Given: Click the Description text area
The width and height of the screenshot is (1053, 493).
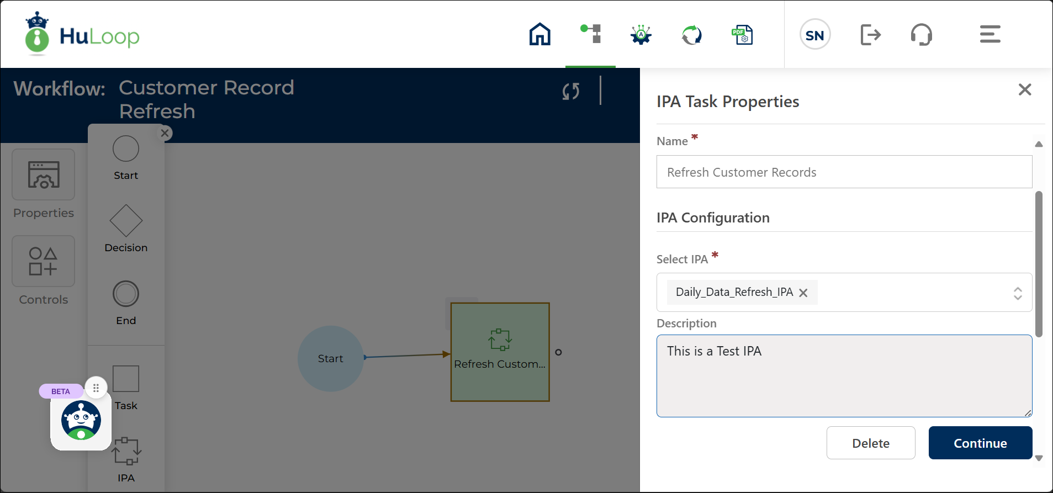Looking at the screenshot, I should (x=844, y=375).
